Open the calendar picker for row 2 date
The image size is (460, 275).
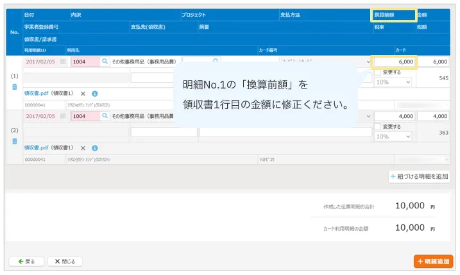pos(63,117)
